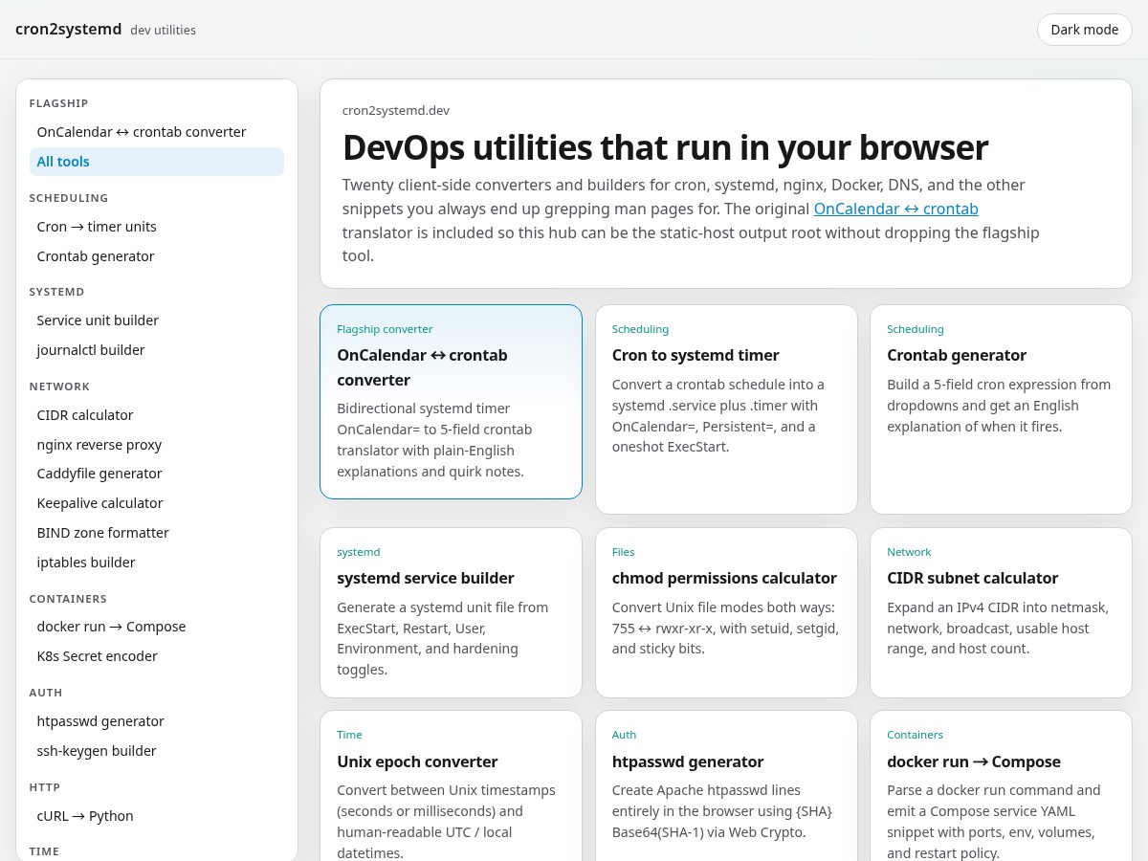Open the Crontab generator card

click(1001, 409)
